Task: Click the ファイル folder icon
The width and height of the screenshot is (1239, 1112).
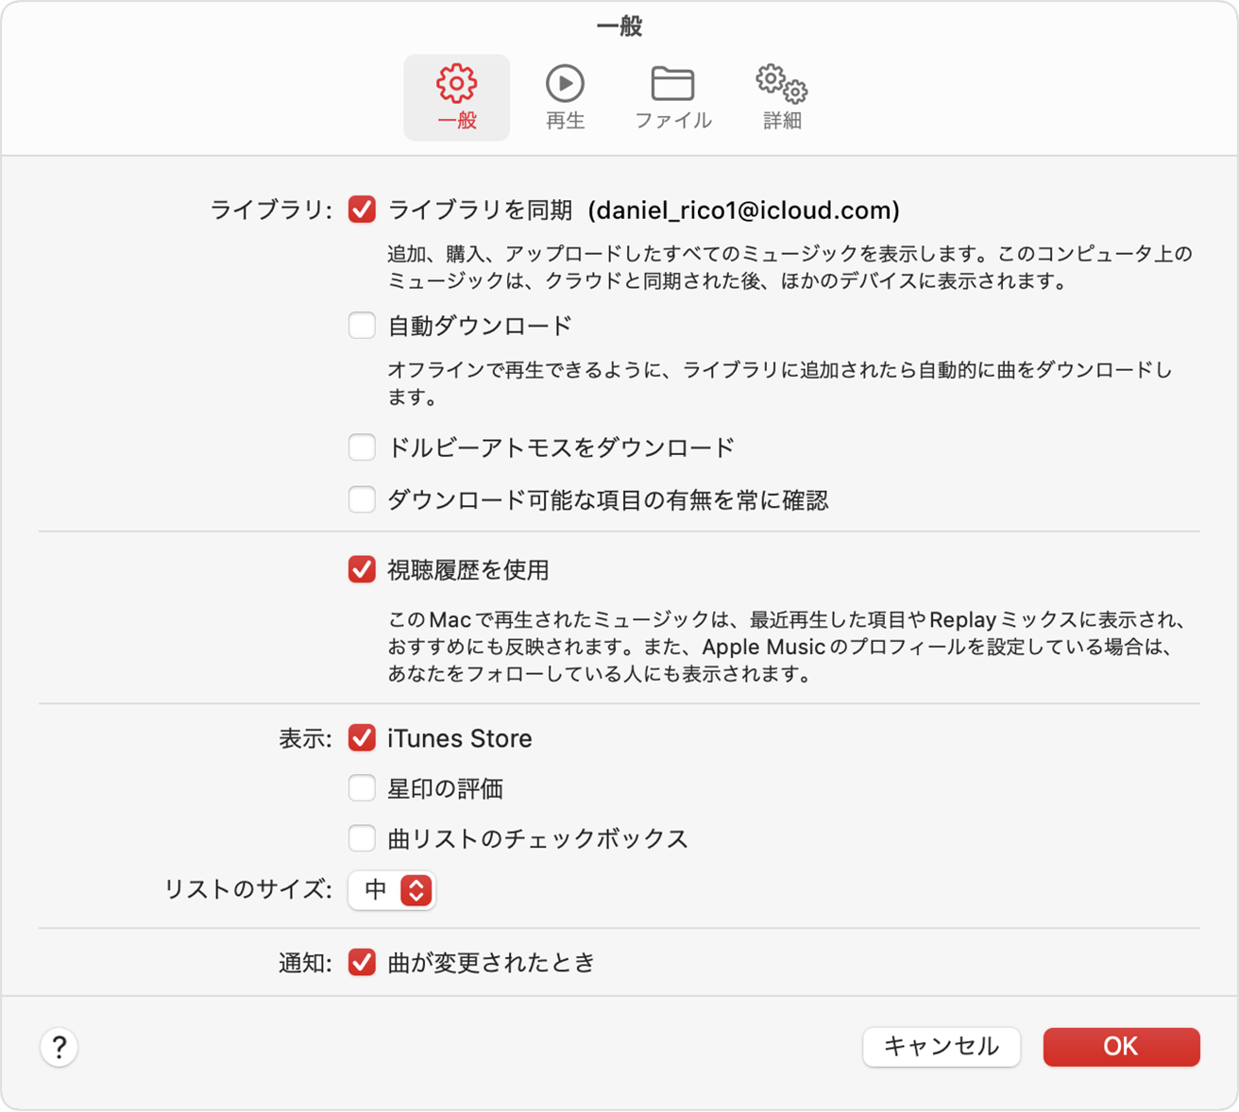Action: (672, 84)
